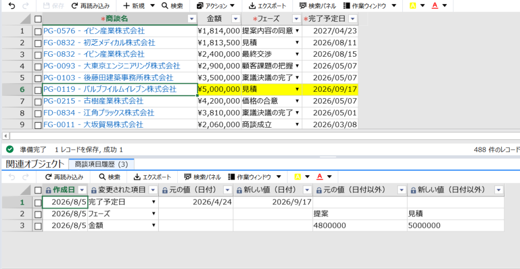Click 再読み込み in the related objects toolbar
This screenshot has width=520, height=269.
pyautogui.click(x=64, y=177)
